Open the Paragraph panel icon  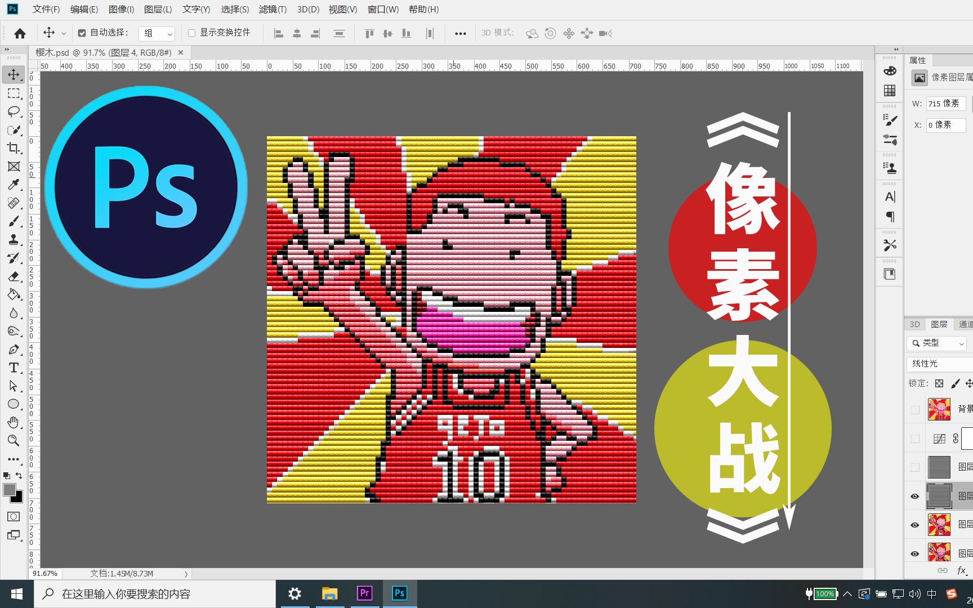pyautogui.click(x=890, y=217)
